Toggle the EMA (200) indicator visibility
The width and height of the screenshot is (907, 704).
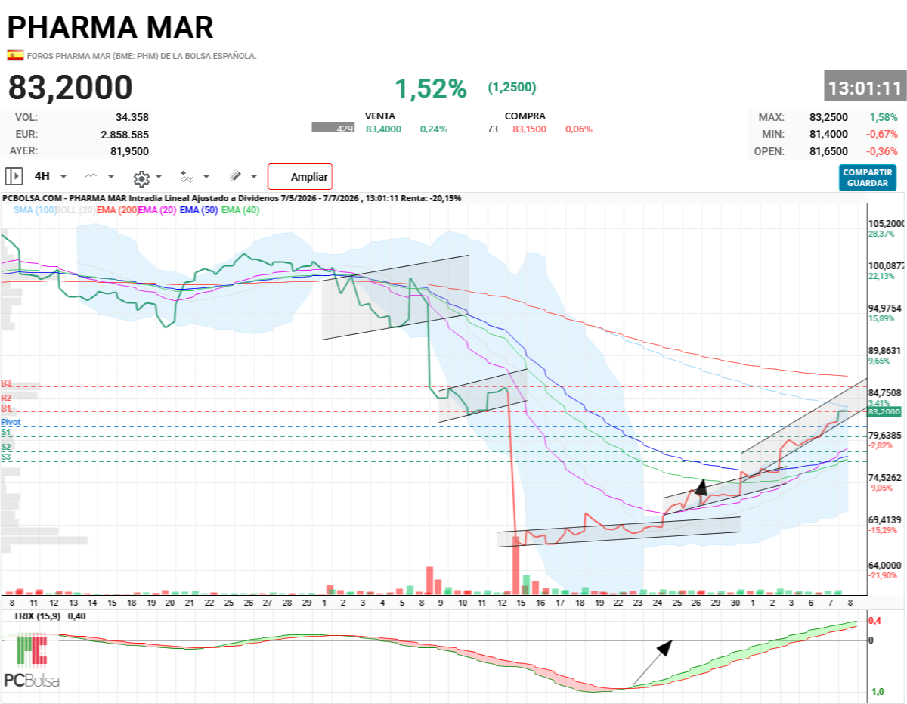point(117,210)
